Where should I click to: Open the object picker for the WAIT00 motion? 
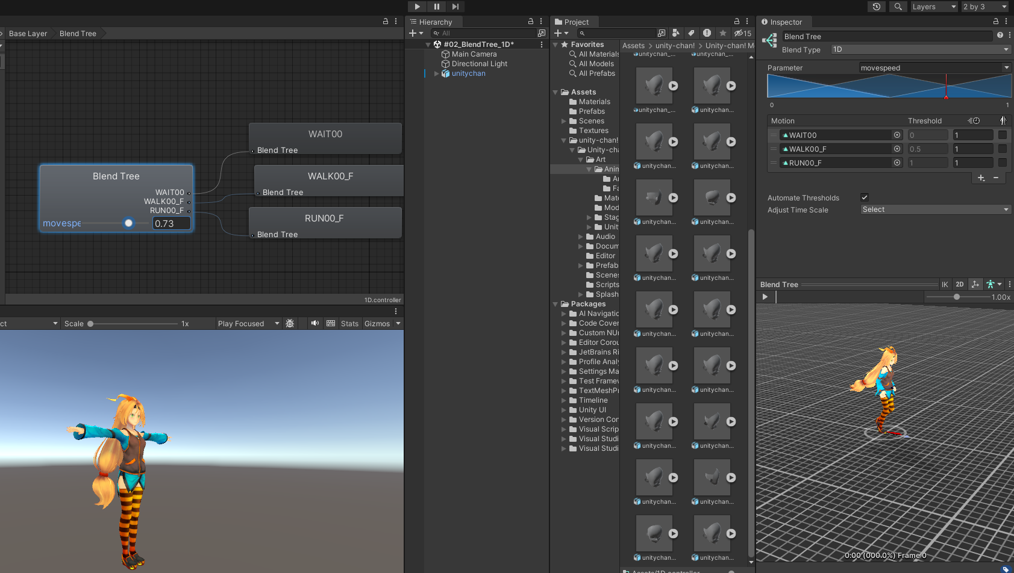(897, 135)
